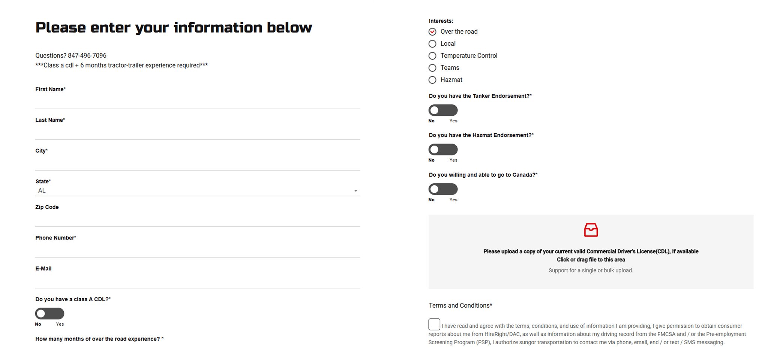The width and height of the screenshot is (768, 357).
Task: Select the 'Over the road' interest option
Action: point(432,31)
